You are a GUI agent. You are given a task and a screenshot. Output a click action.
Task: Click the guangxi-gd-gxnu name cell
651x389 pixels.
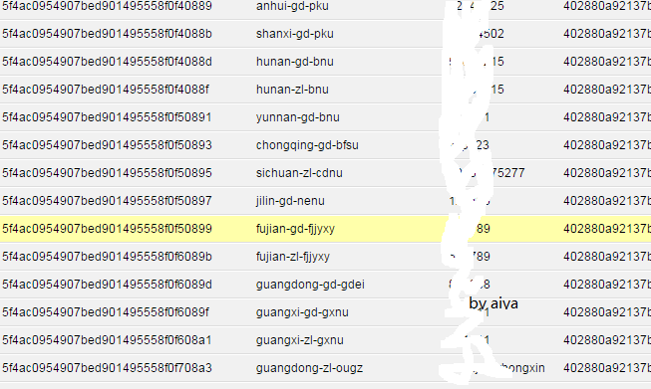(302, 312)
